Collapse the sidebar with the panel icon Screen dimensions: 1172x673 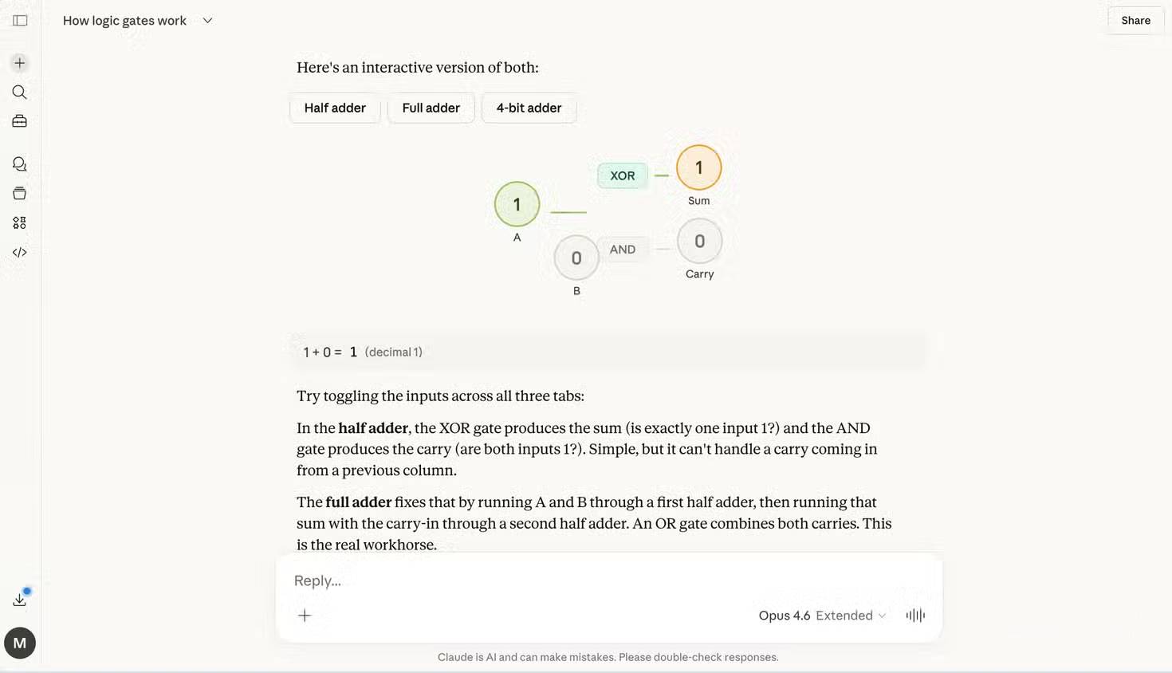(19, 20)
